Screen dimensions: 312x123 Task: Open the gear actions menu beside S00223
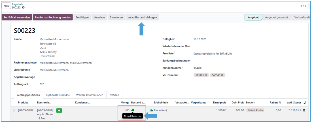pyautogui.click(x=24, y=8)
